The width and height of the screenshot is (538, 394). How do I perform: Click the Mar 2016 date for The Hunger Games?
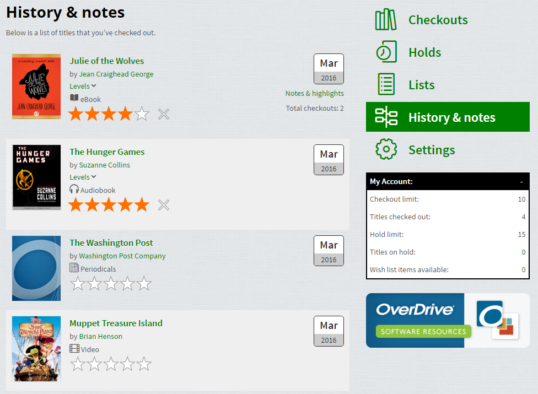click(329, 160)
